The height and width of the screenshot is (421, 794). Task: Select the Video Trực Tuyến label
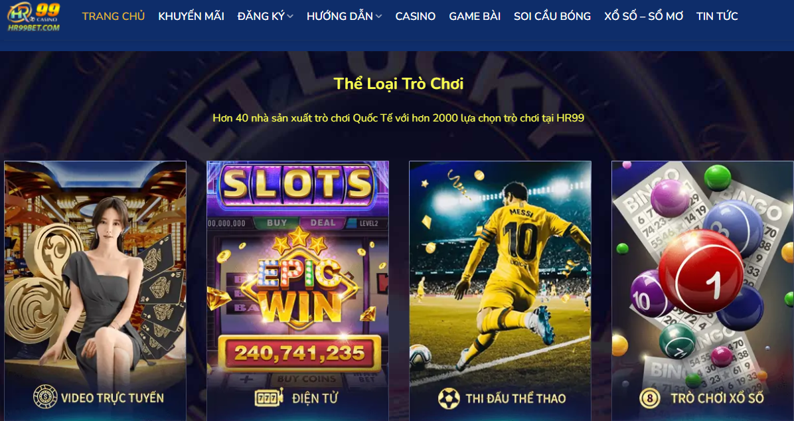pyautogui.click(x=112, y=398)
